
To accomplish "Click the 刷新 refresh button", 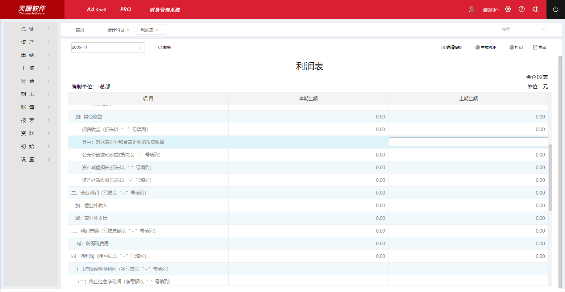I will tap(165, 47).
